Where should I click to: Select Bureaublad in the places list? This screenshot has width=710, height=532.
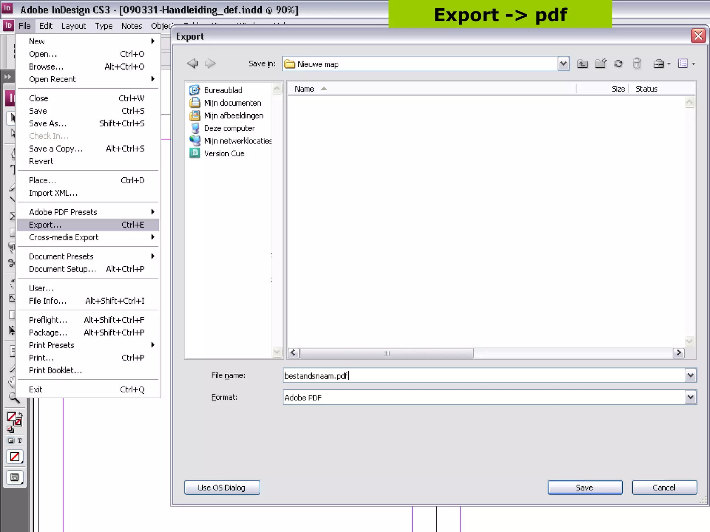coord(223,90)
